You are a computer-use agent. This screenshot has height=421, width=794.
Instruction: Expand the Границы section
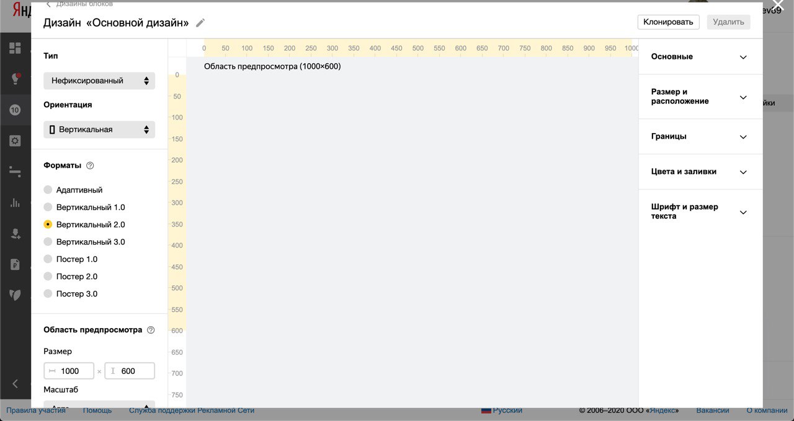point(700,137)
